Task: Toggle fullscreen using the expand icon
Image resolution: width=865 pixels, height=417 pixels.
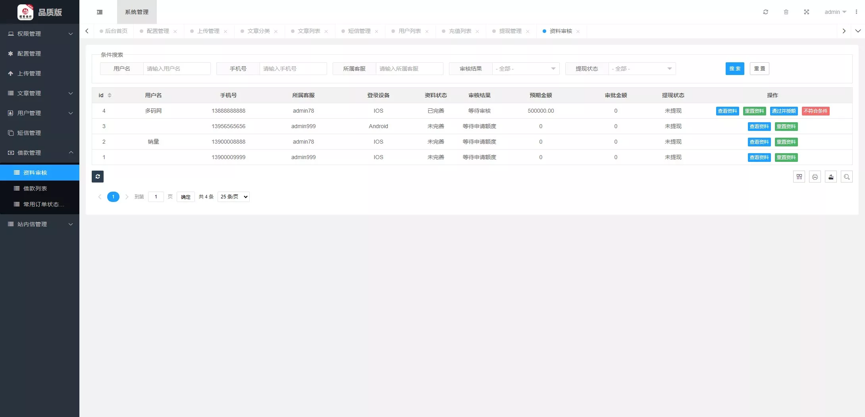Action: pos(806,12)
